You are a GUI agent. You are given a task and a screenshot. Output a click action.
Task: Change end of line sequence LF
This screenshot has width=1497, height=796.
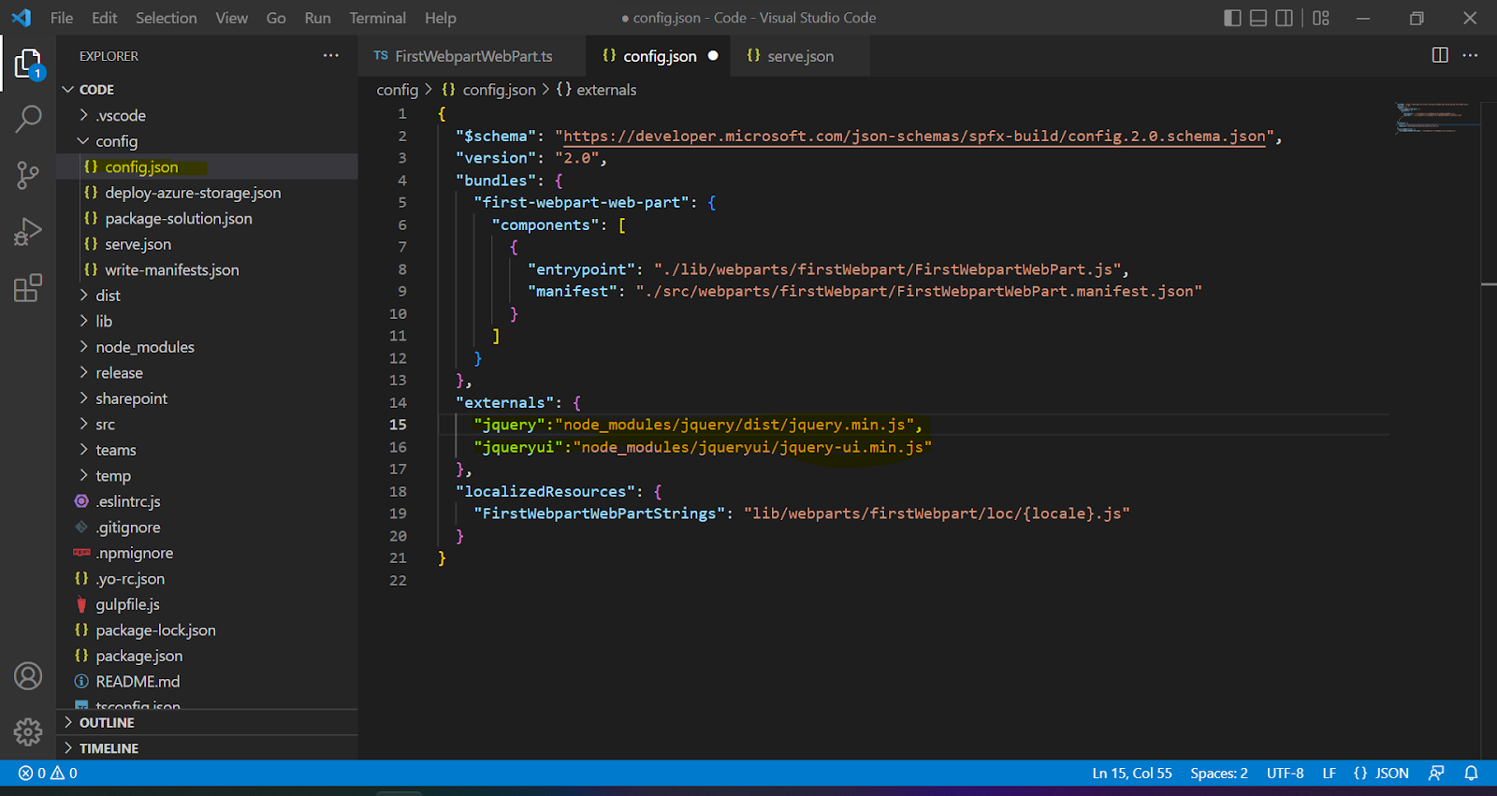click(x=1329, y=774)
